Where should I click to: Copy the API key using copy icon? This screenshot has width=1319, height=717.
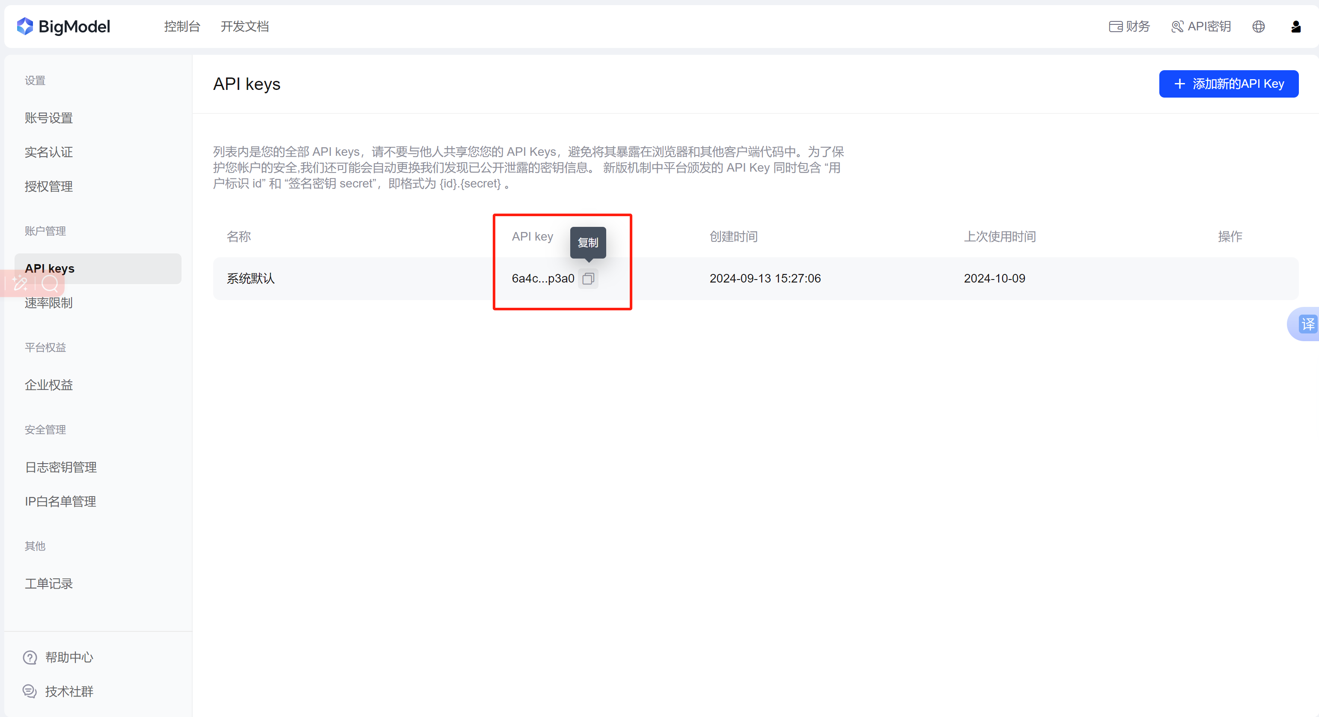pyautogui.click(x=588, y=279)
